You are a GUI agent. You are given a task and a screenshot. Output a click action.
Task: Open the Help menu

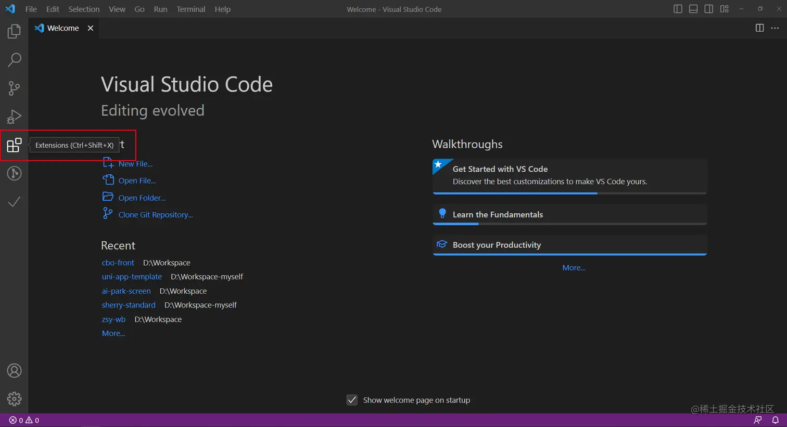[x=223, y=9]
